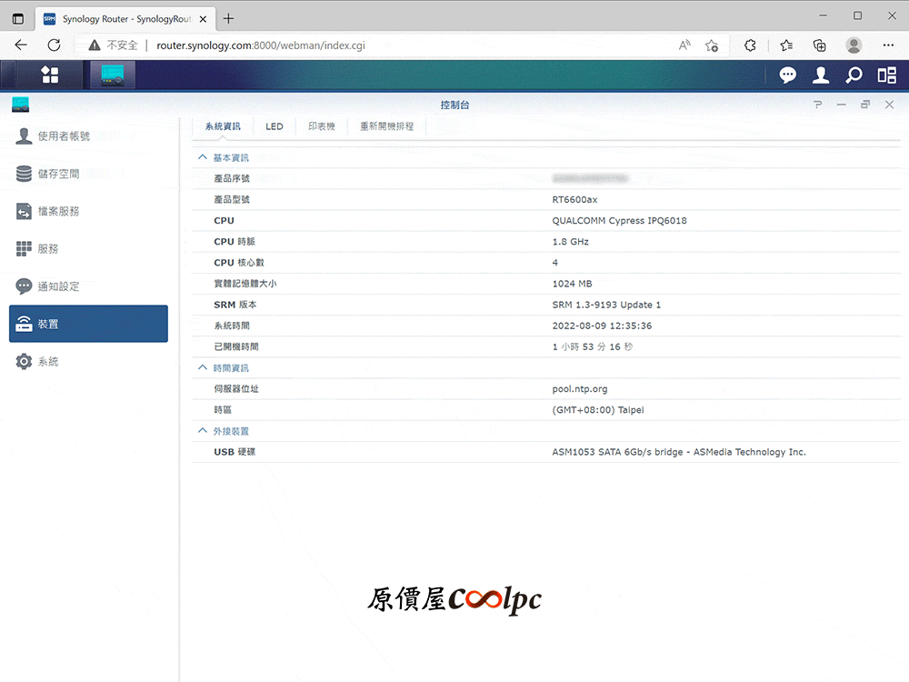Screen dimensions: 909x682
Task: Open the favorites list icon
Action: [x=786, y=45]
